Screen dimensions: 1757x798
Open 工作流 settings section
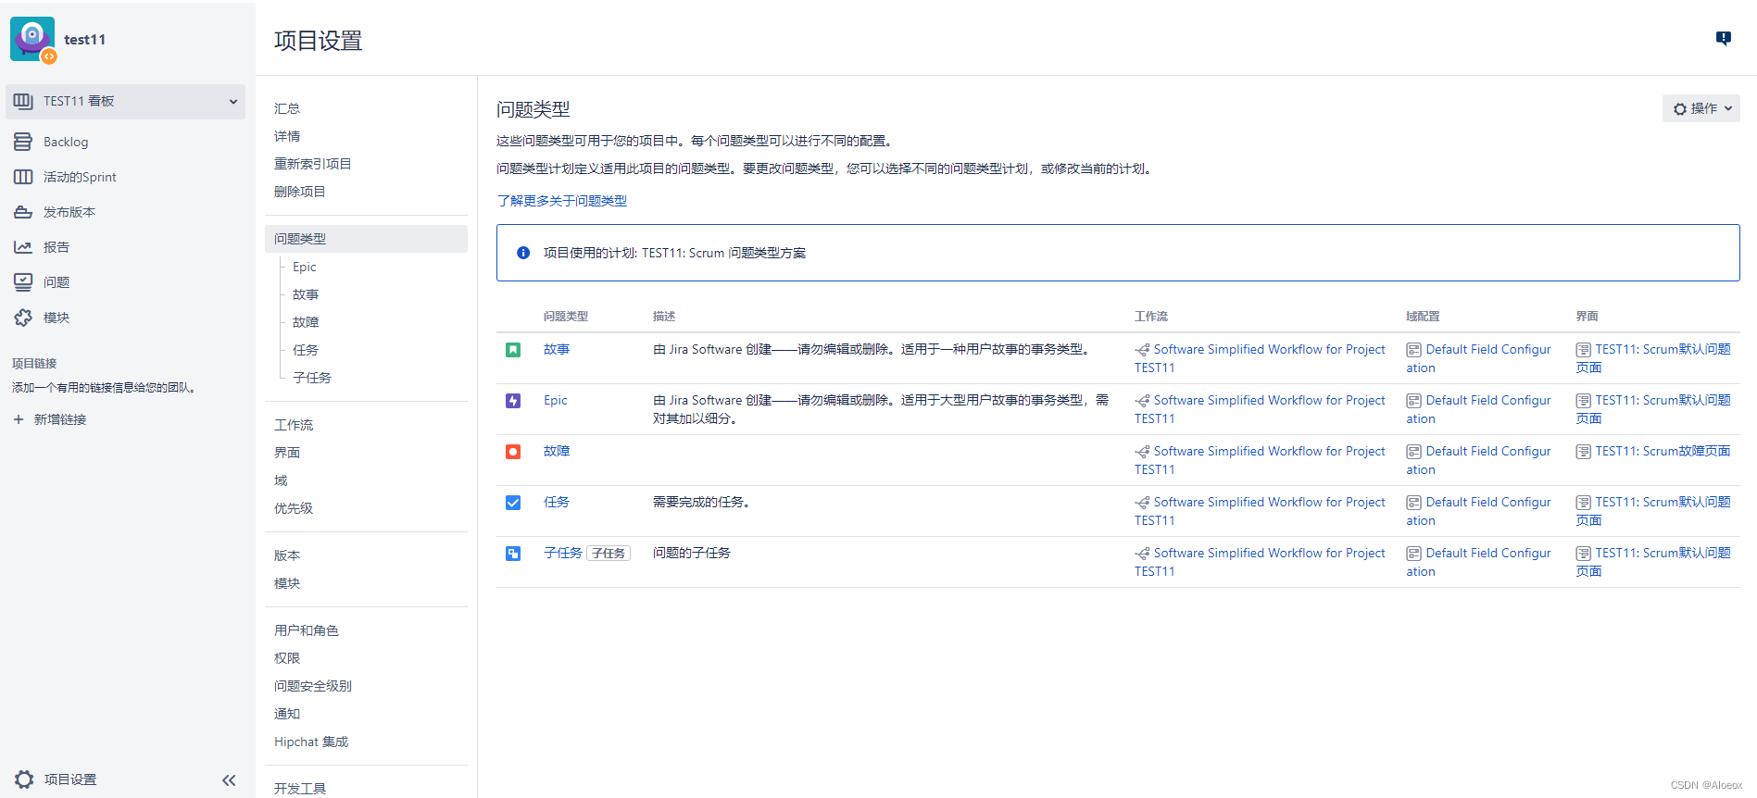294,425
